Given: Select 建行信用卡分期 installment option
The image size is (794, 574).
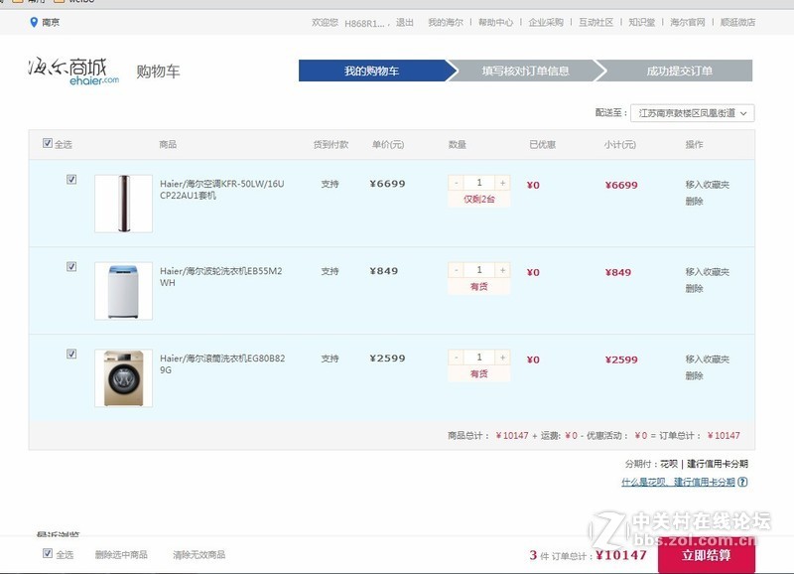Looking at the screenshot, I should [x=718, y=464].
